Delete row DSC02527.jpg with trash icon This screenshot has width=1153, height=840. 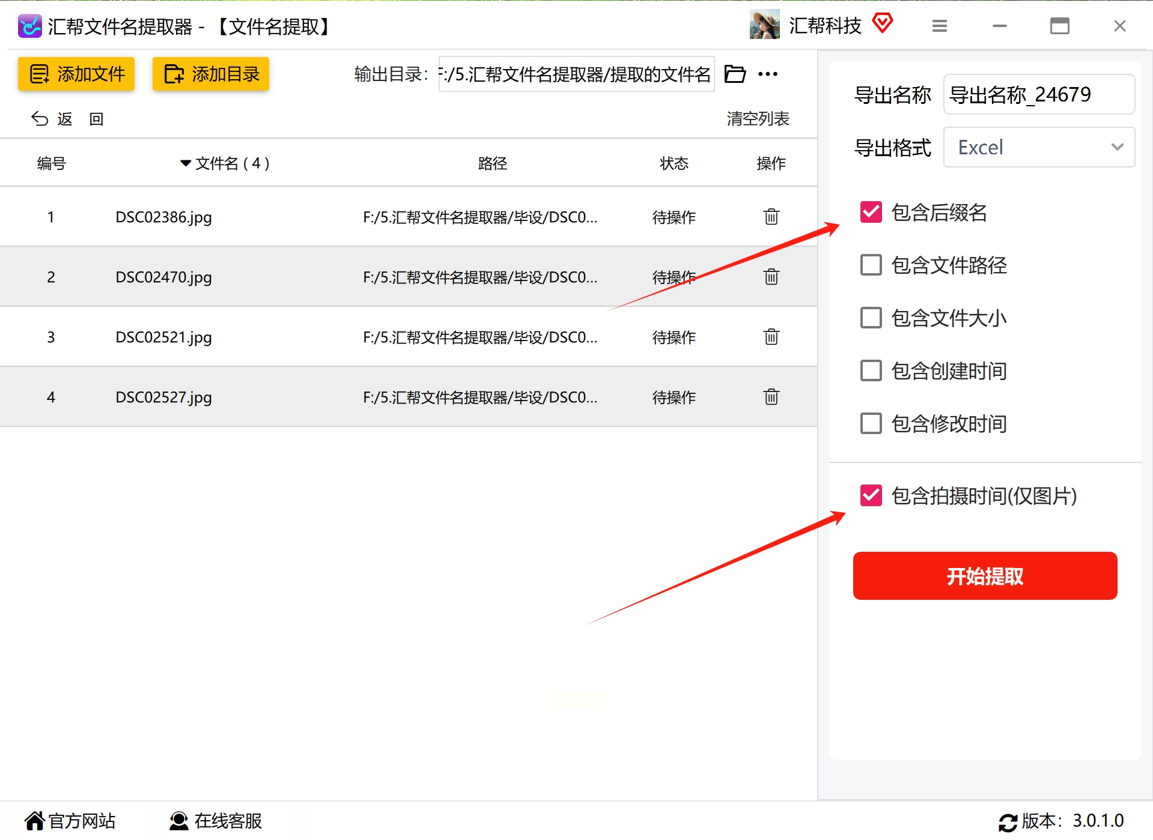pos(771,396)
